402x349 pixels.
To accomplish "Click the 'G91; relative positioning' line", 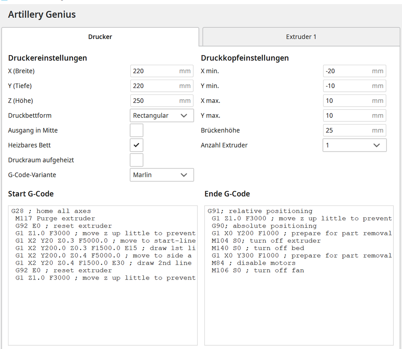I will coord(260,211).
